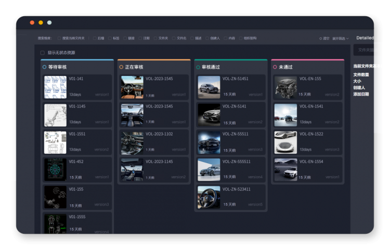The image size is (390, 250).
Task: Select the VOL-2023-1102 card in 正在审核
Action: (154, 142)
